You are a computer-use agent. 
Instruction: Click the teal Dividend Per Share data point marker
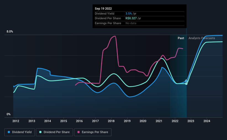tap(186, 84)
